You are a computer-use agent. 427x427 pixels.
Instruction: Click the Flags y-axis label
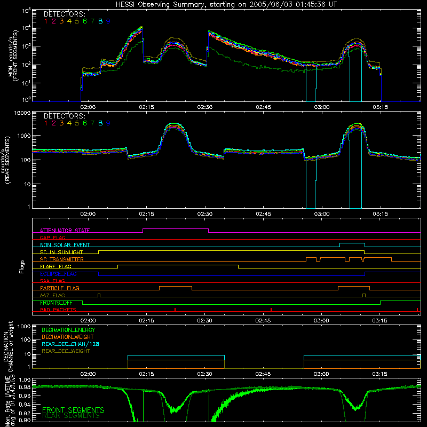point(22,266)
